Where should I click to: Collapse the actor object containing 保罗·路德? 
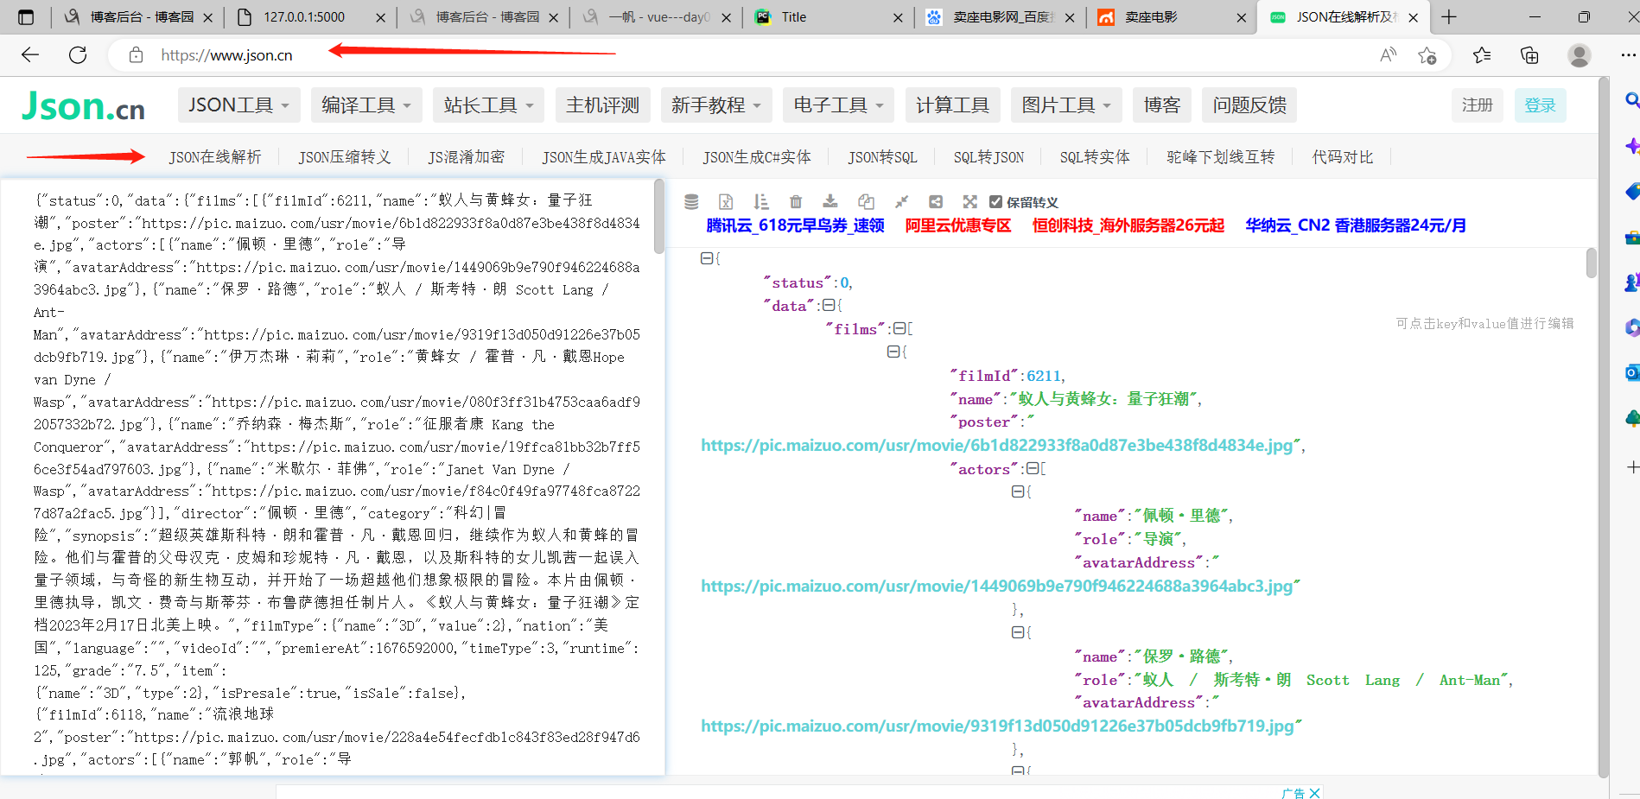(1017, 632)
